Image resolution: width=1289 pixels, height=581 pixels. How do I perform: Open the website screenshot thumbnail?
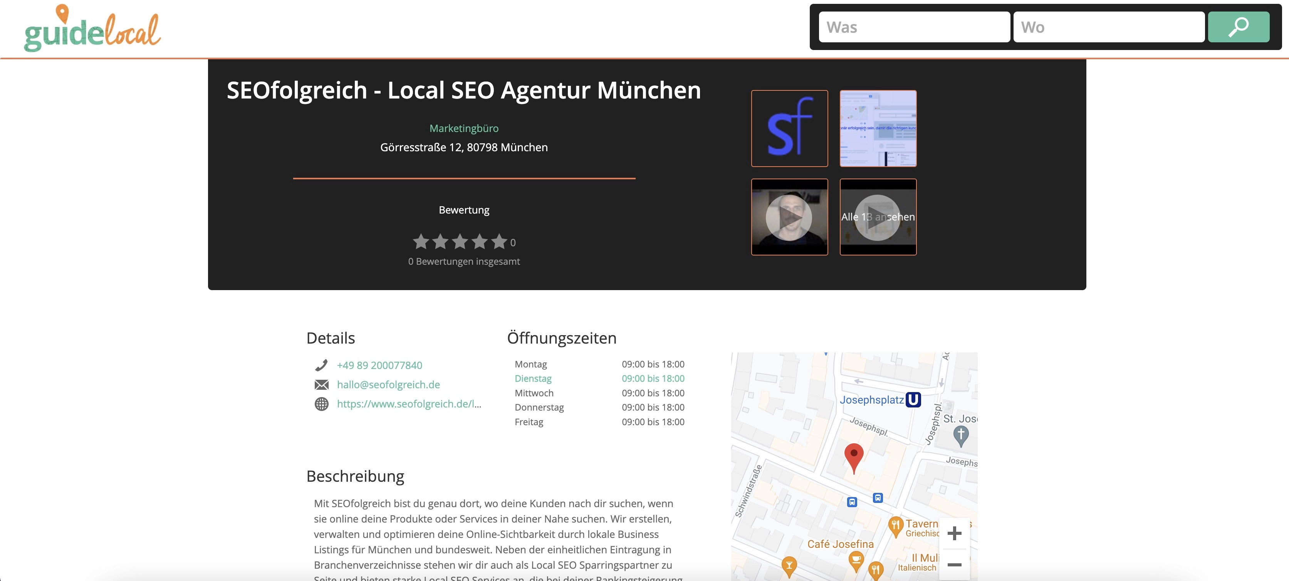(x=878, y=129)
